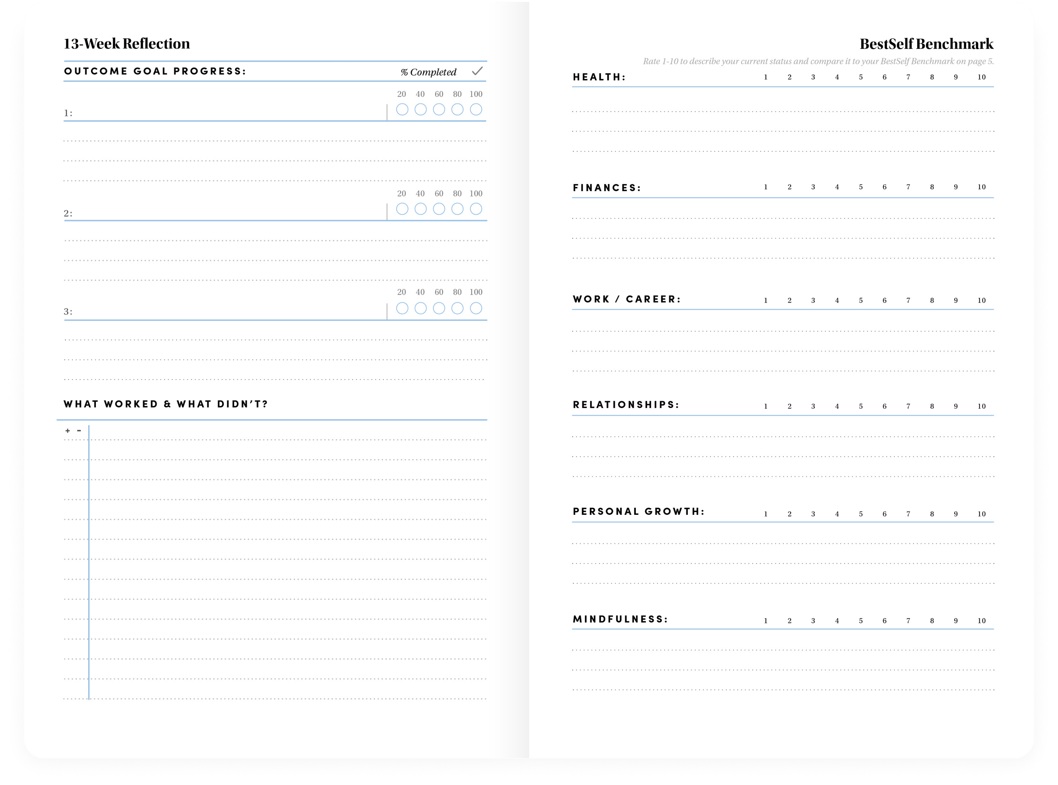Click the BestSelf Benchmark heading

coord(926,44)
